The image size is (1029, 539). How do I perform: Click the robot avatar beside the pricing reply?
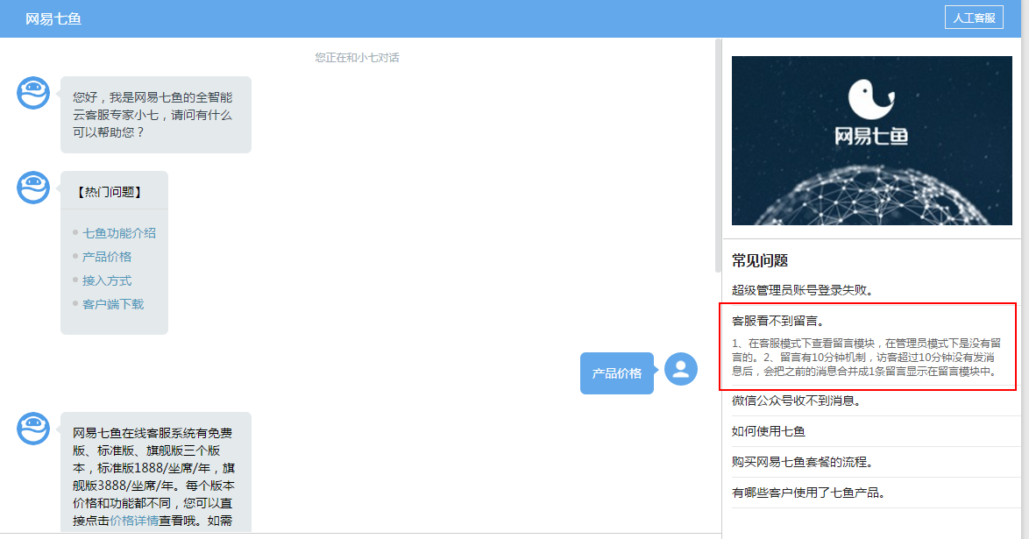pos(32,429)
